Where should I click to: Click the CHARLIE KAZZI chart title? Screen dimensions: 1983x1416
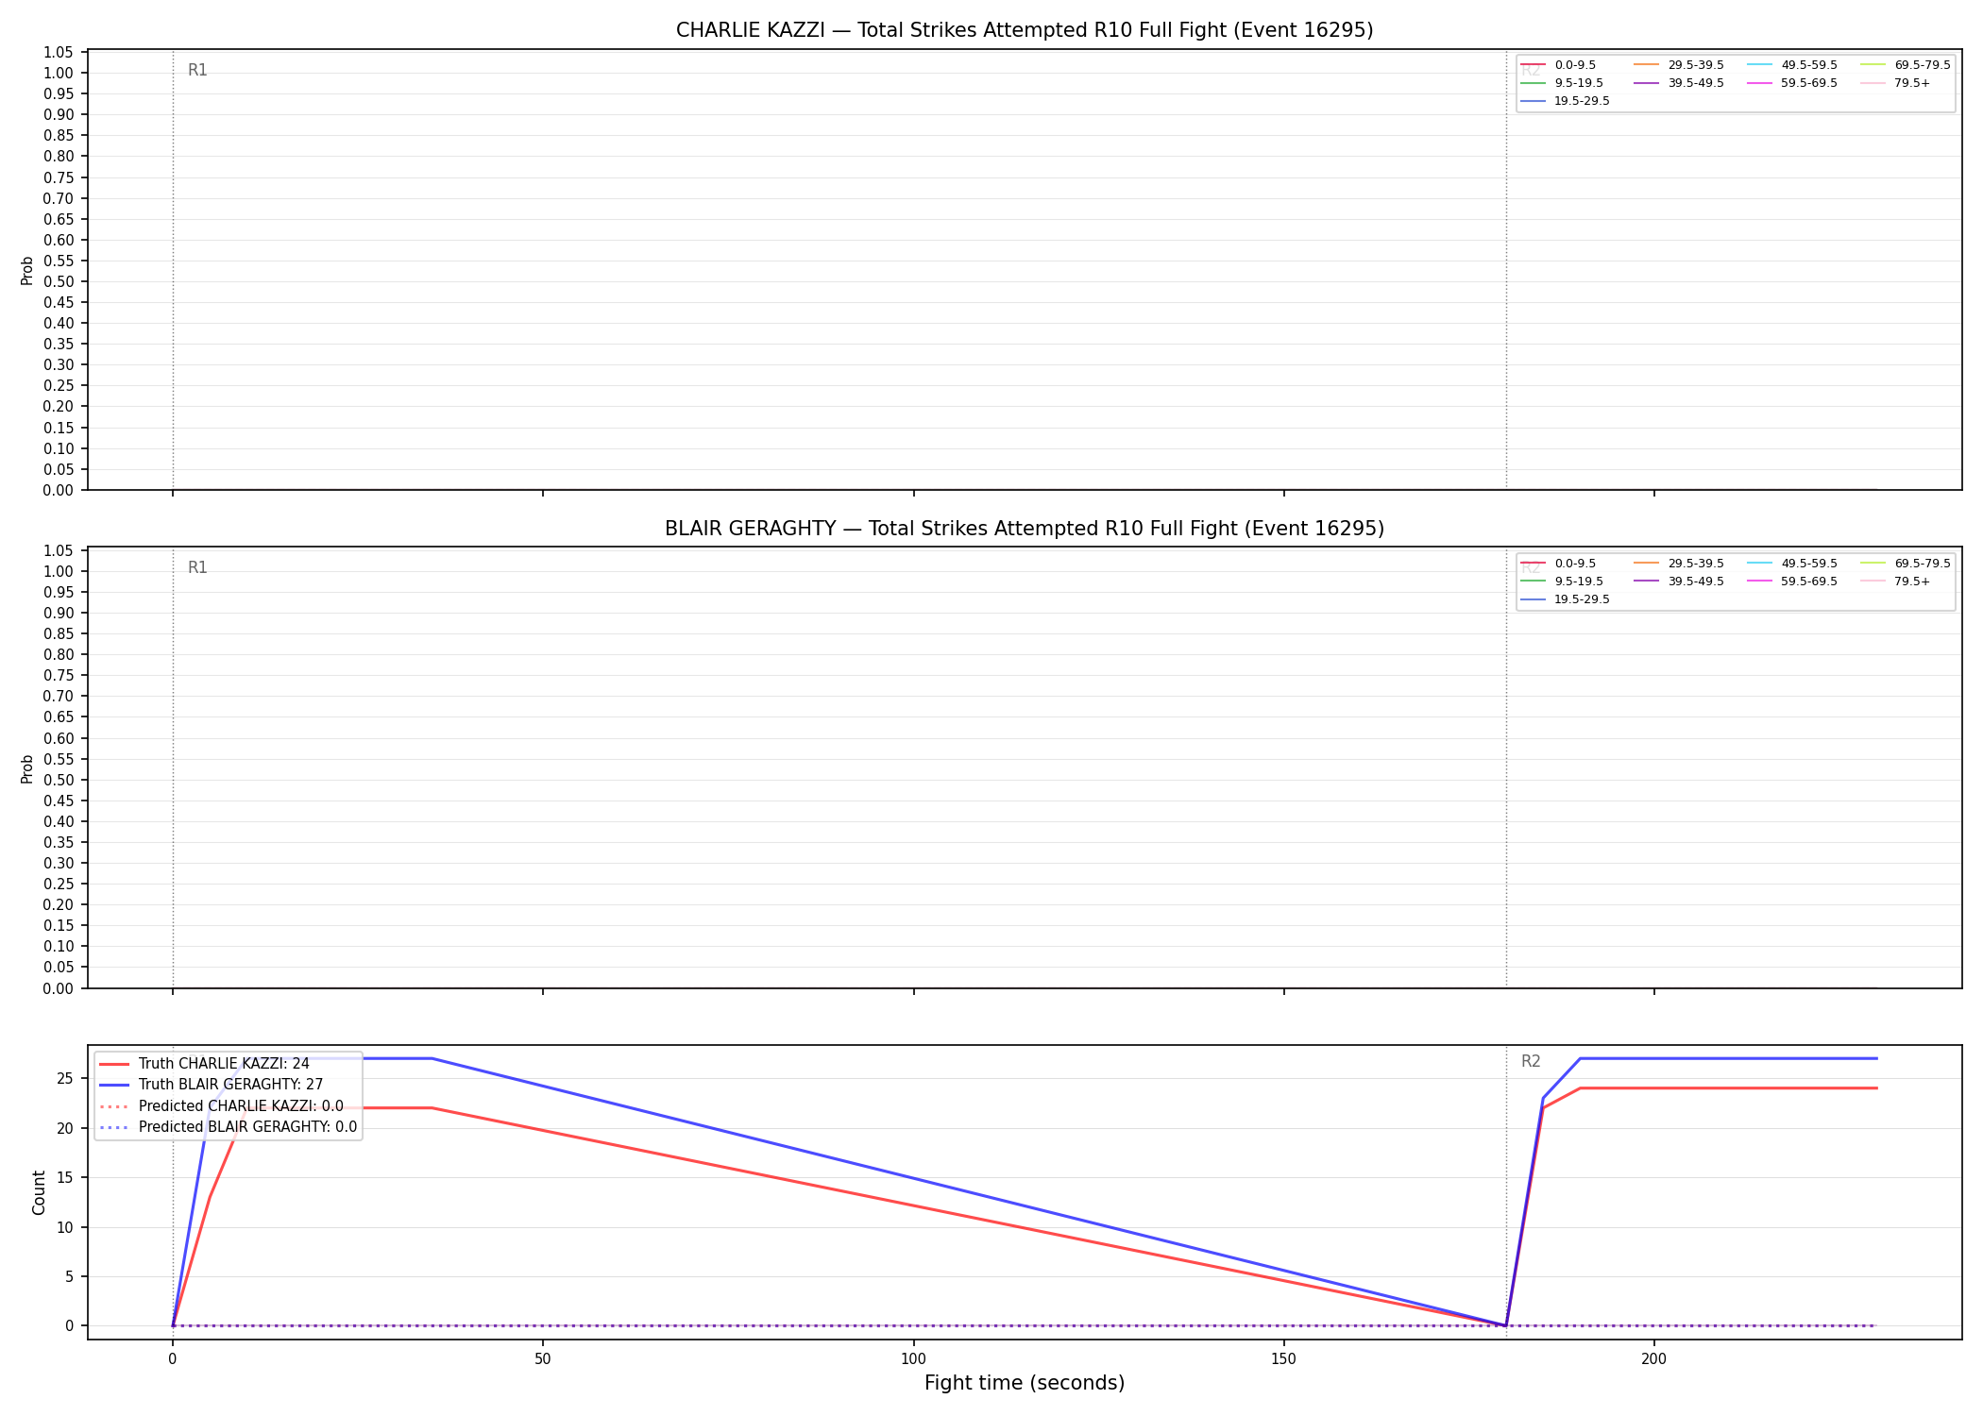(x=1025, y=30)
